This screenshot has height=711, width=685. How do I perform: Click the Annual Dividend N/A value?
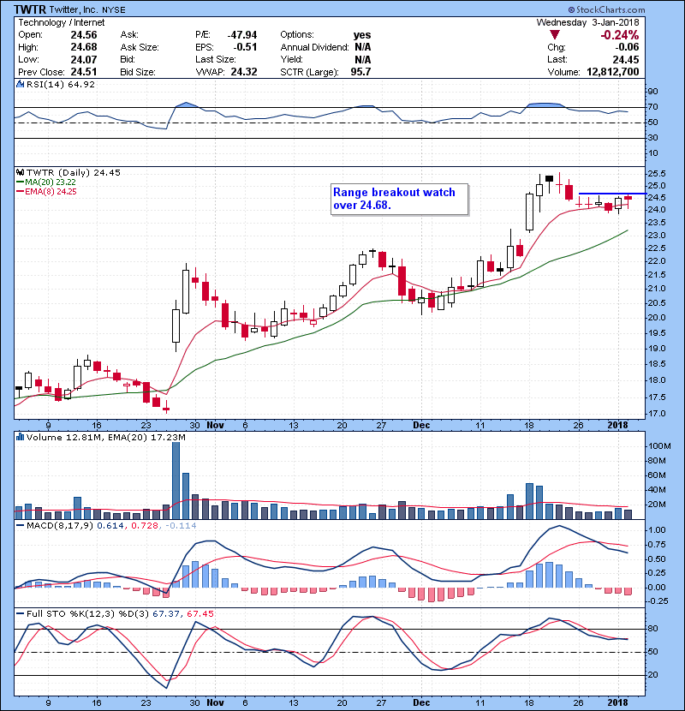[363, 47]
